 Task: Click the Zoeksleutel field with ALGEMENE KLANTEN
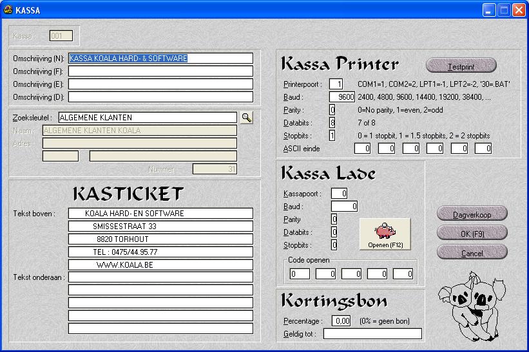pyautogui.click(x=148, y=118)
